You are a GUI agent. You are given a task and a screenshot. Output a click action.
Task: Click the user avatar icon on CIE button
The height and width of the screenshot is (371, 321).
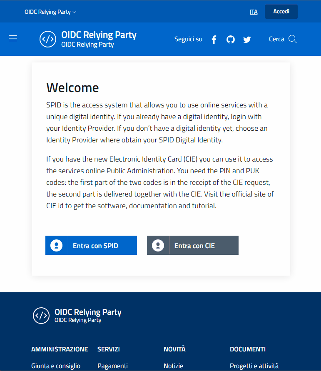click(158, 245)
